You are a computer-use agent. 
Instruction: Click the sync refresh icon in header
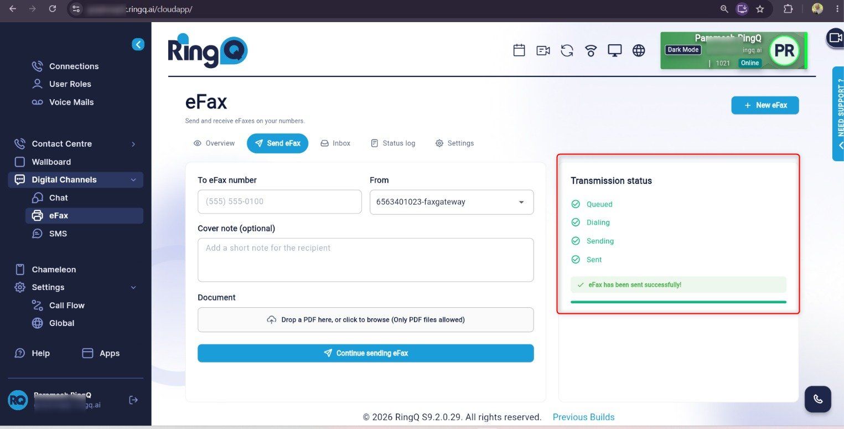pyautogui.click(x=567, y=50)
